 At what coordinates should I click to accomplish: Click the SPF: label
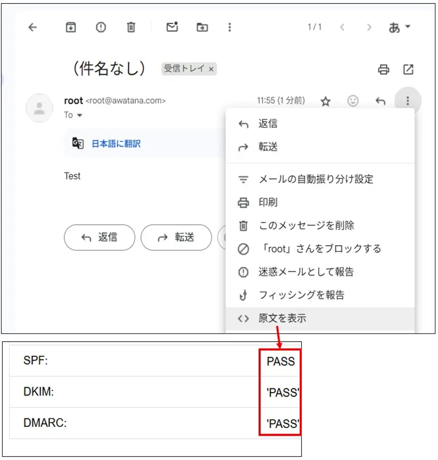pyautogui.click(x=35, y=360)
